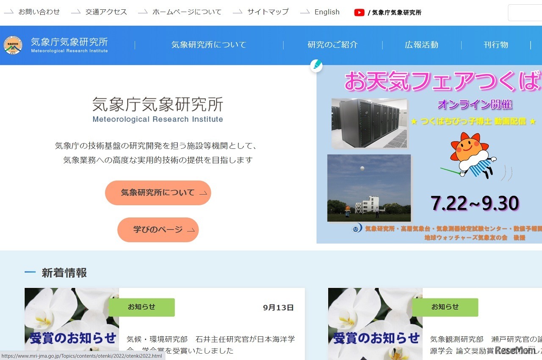Open 交通アクセス access link

pyautogui.click(x=106, y=12)
